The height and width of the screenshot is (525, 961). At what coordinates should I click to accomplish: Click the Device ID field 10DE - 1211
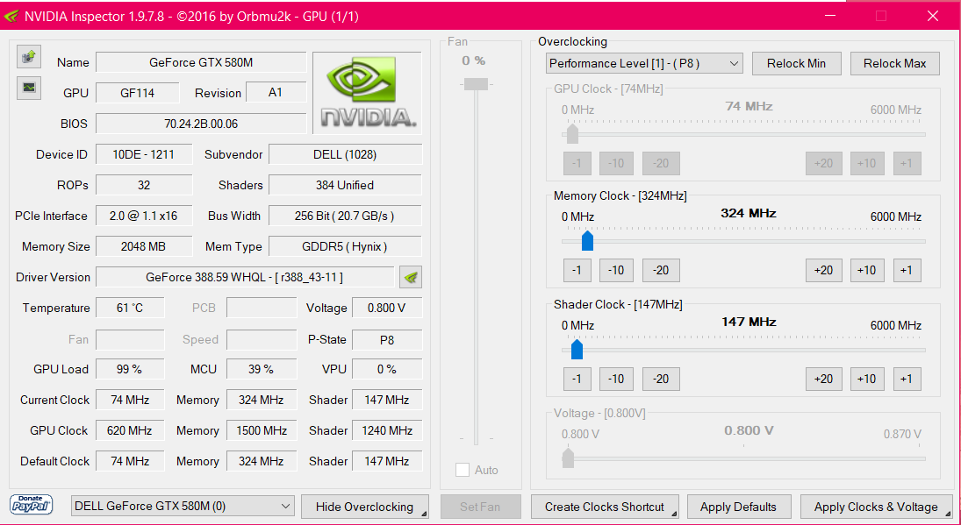pyautogui.click(x=143, y=154)
